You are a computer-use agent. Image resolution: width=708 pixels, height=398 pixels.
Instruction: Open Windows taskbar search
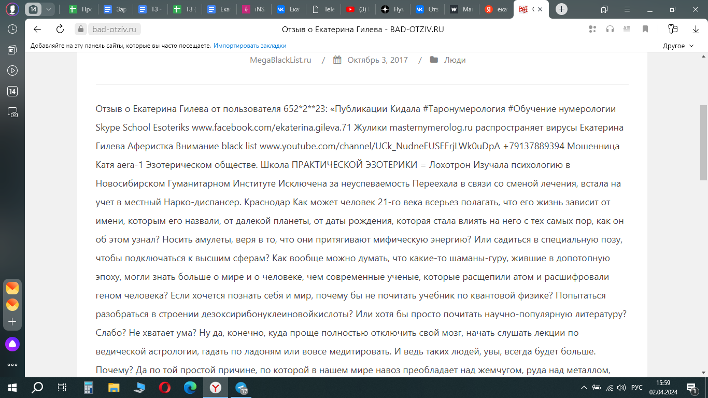(x=37, y=387)
